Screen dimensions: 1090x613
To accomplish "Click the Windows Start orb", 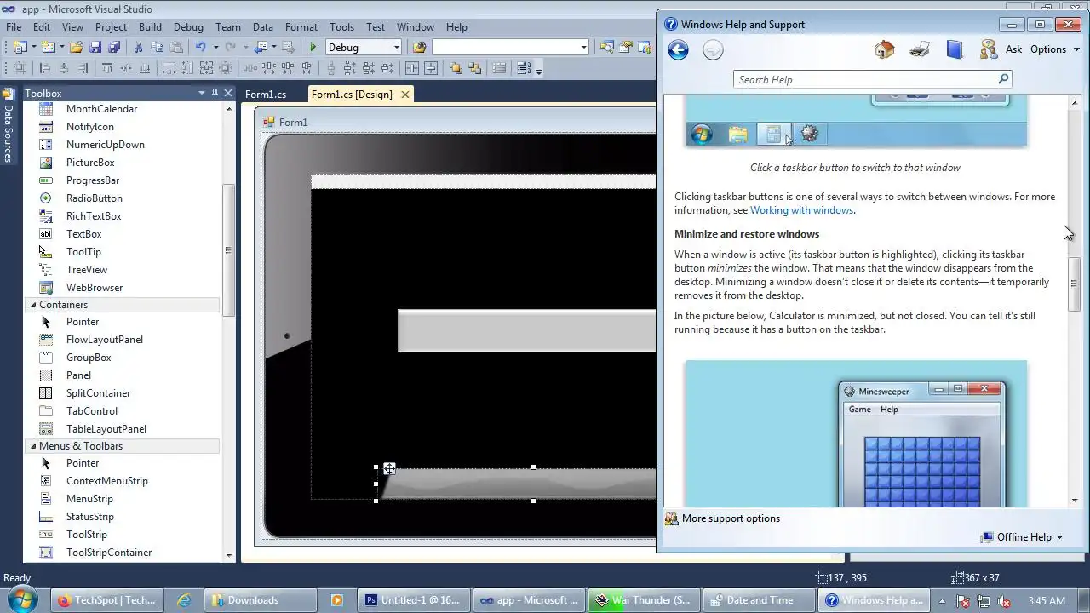I will coord(20,600).
